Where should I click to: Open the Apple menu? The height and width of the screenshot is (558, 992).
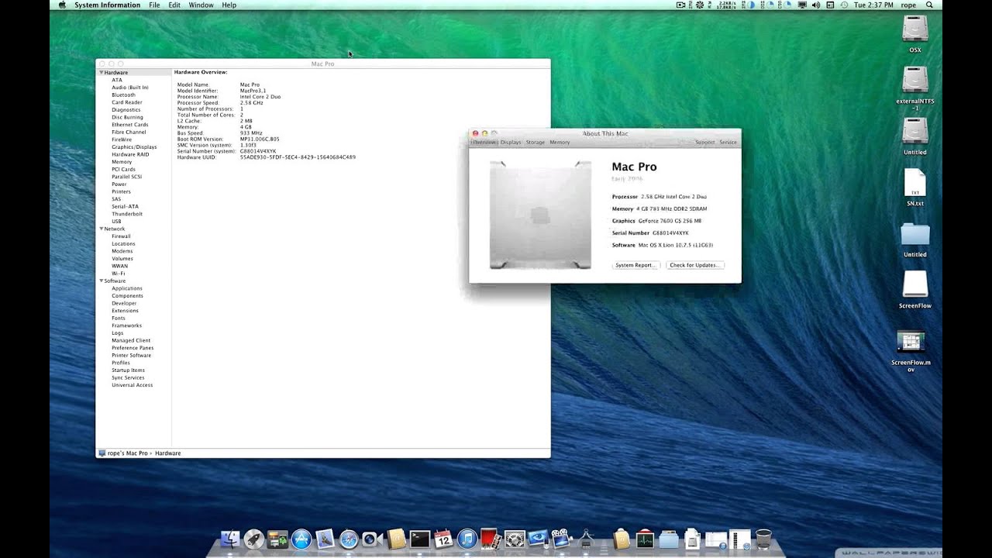tap(60, 5)
